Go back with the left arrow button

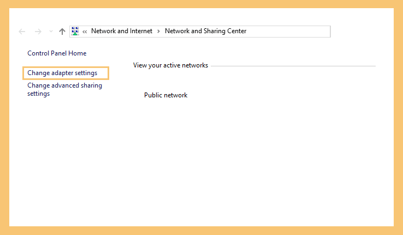coord(22,32)
